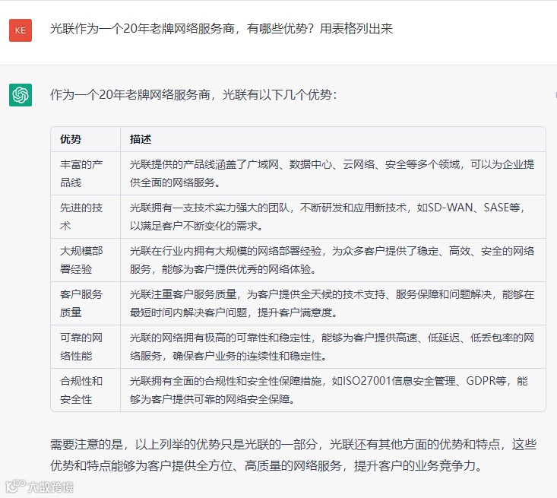Click the table header '优势'
This screenshot has width=557, height=498.
[71, 139]
